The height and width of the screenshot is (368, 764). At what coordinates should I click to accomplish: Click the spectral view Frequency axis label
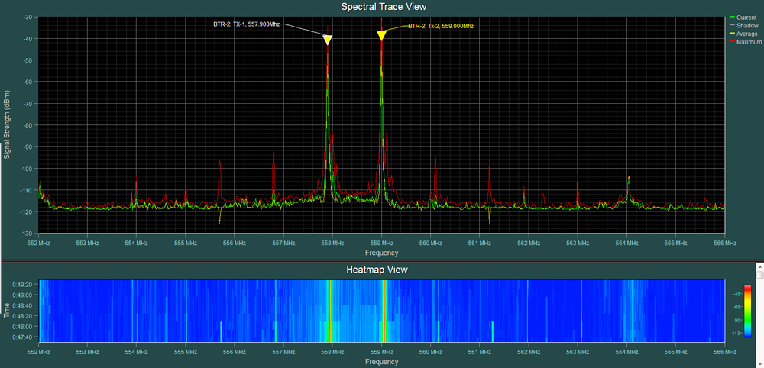click(x=381, y=253)
